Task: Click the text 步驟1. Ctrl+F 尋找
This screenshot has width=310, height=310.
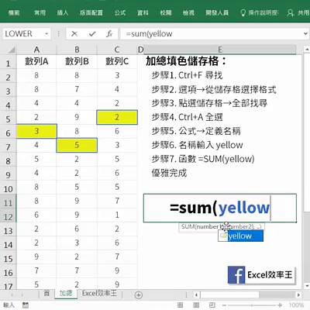Action: coord(187,75)
